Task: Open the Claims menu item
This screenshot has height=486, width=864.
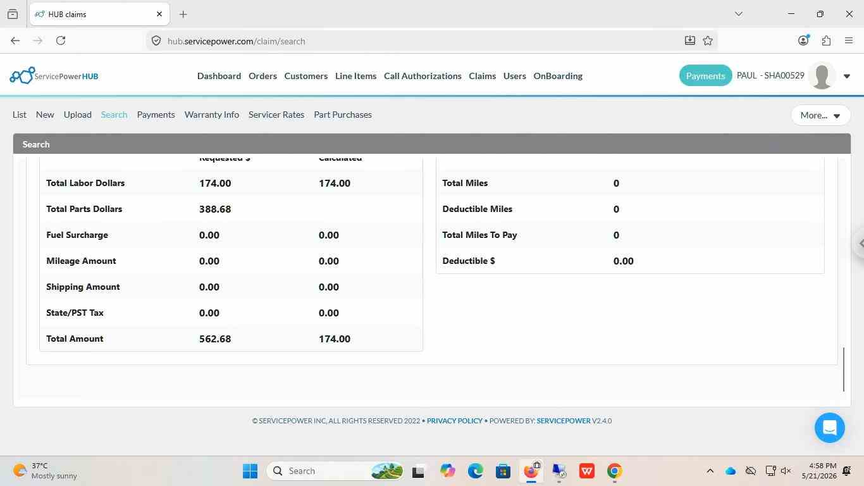Action: coord(482,76)
